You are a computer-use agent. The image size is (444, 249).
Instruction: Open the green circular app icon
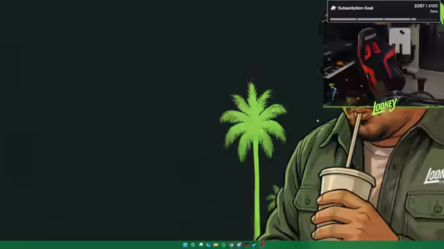[223, 245]
